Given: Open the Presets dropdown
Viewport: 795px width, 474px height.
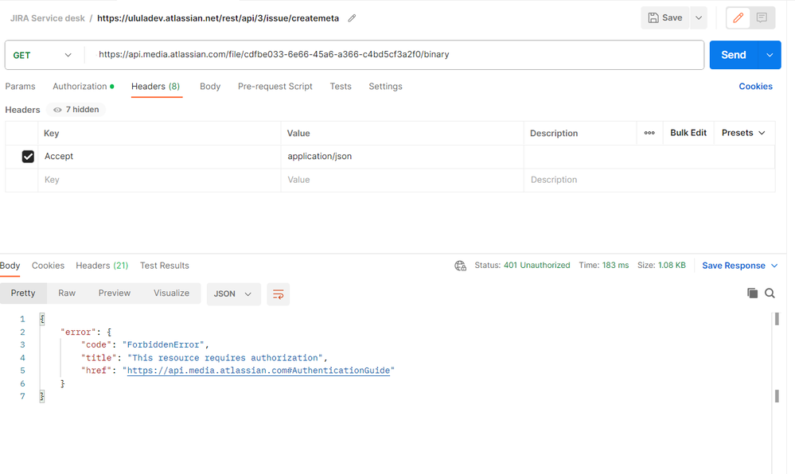Looking at the screenshot, I should click(743, 133).
